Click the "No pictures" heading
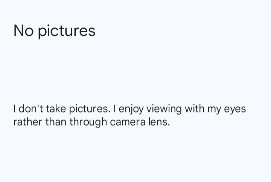The height and width of the screenshot is (182, 271). 54,30
